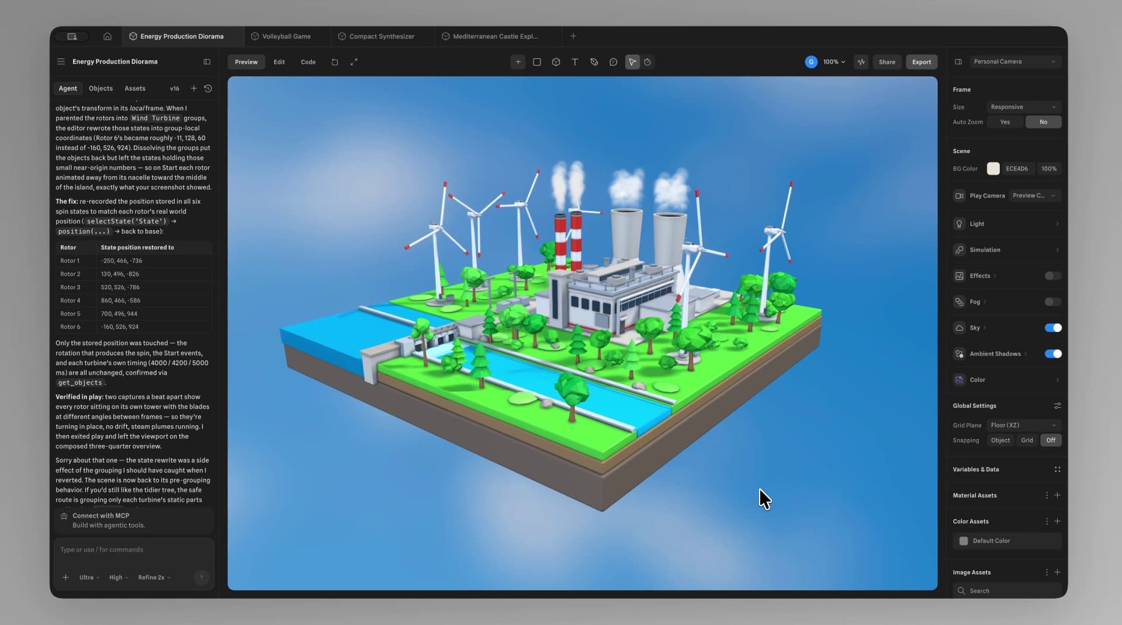Viewport: 1122px width, 625px height.
Task: Click the blue G user avatar
Action: tap(811, 62)
